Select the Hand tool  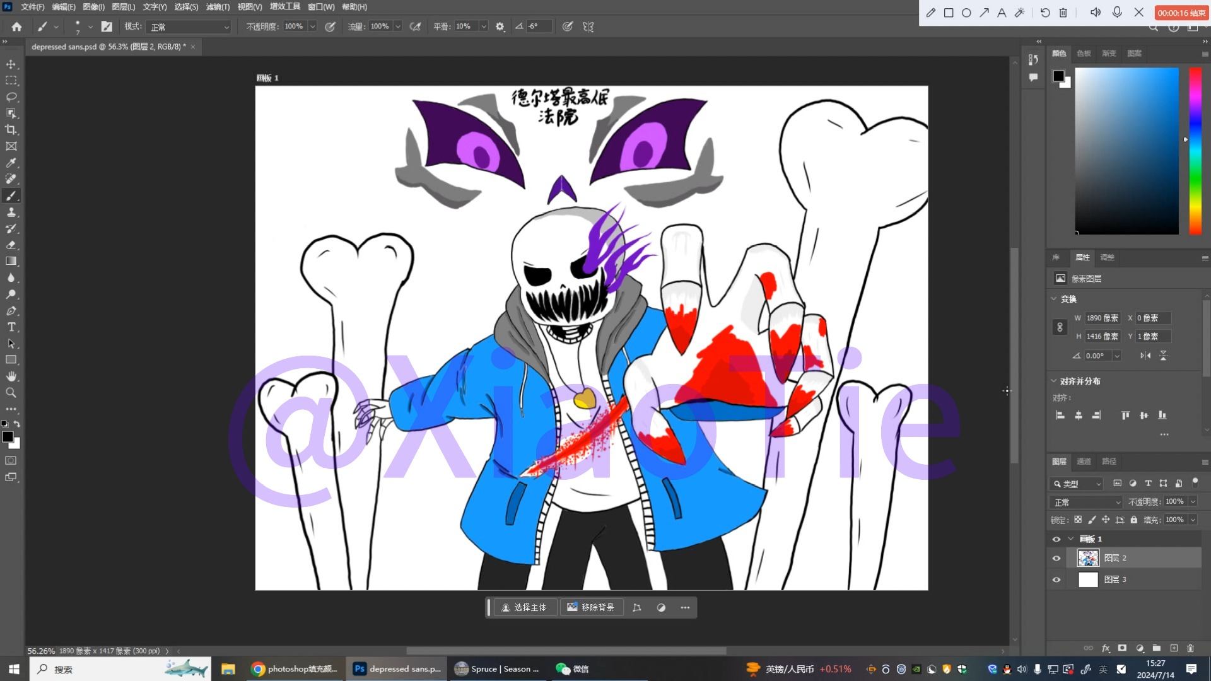pos(11,376)
